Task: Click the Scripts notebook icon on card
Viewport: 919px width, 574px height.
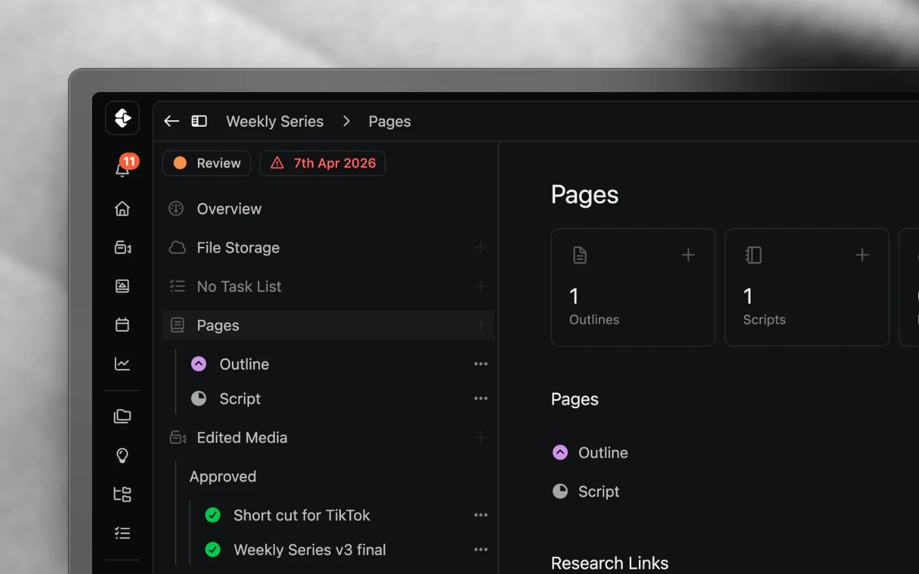Action: click(x=753, y=255)
